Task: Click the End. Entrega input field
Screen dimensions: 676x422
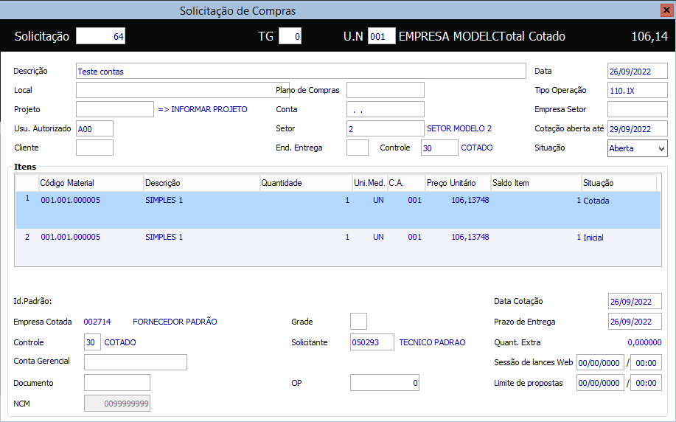Action: click(x=358, y=148)
